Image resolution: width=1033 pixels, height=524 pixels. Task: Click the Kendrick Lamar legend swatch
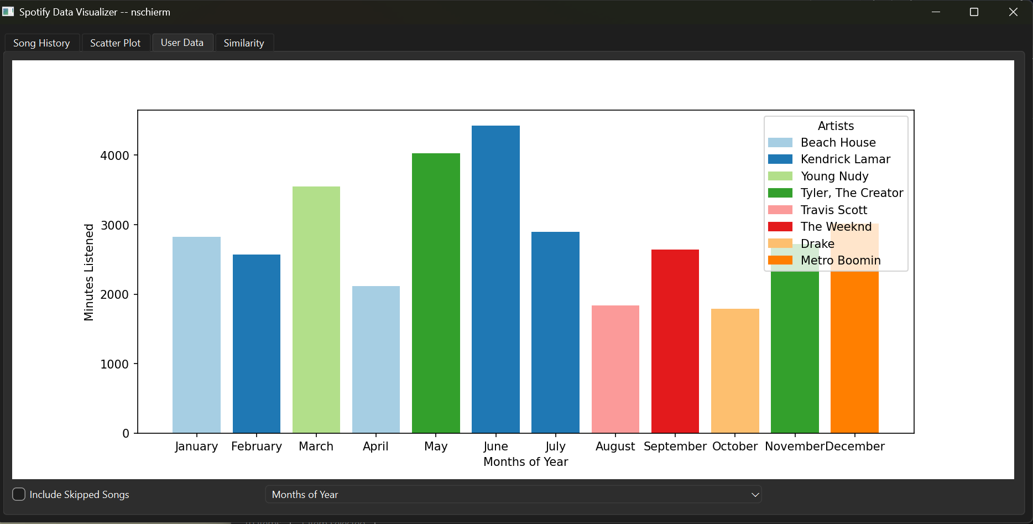pos(780,159)
